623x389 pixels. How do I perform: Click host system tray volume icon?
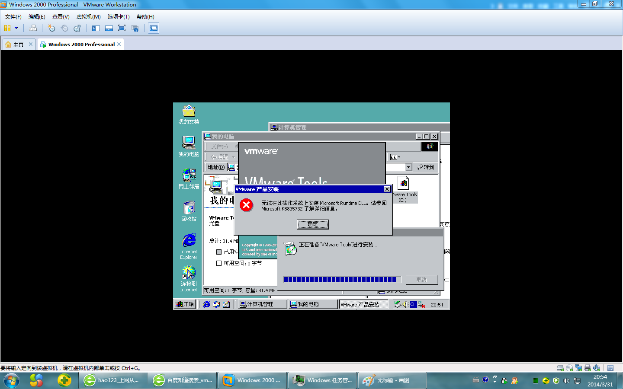(567, 380)
